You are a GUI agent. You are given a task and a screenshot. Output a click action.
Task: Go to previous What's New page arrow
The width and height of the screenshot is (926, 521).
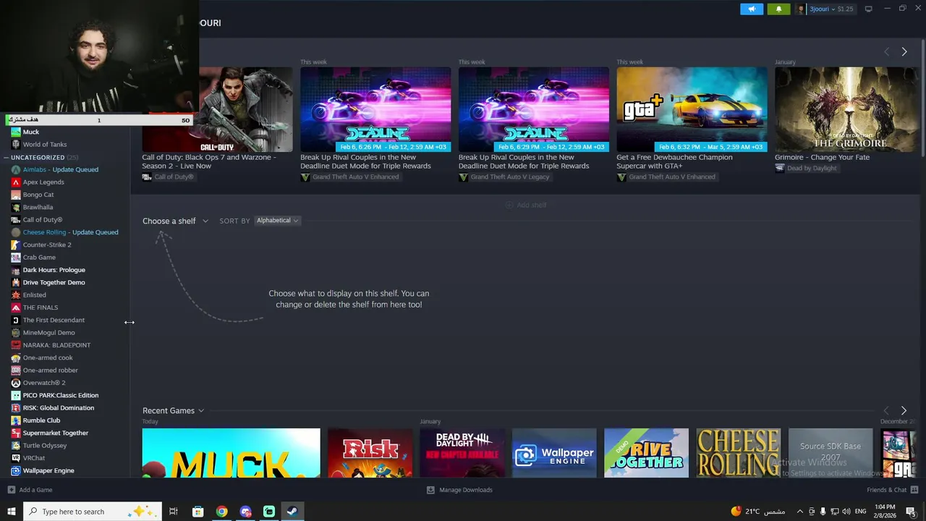[886, 51]
